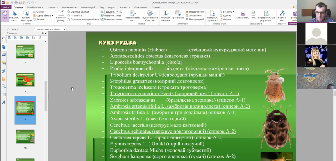Expand the OCR dropdown

click(253, 20)
